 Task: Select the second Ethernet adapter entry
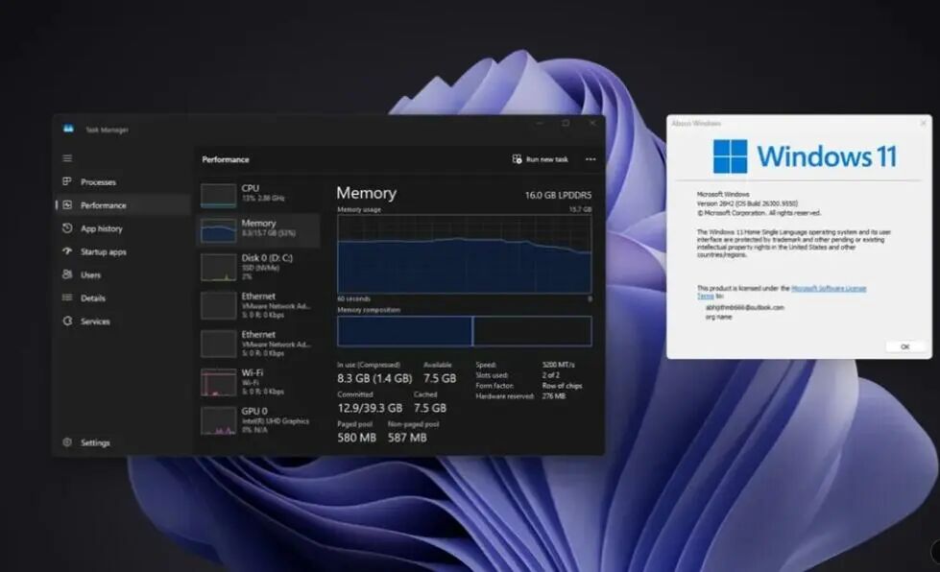tap(258, 344)
